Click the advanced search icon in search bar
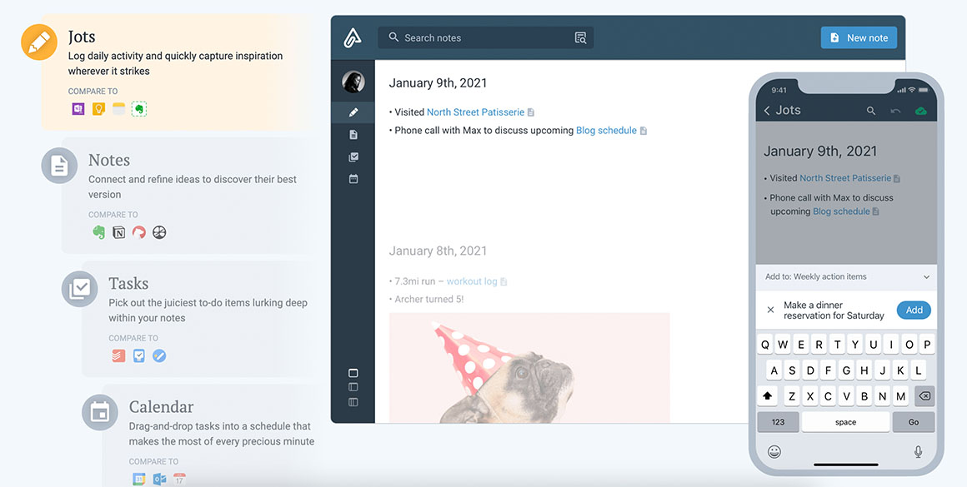The image size is (967, 487). click(x=581, y=37)
